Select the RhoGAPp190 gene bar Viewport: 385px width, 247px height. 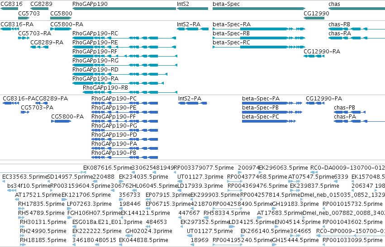point(124,9)
